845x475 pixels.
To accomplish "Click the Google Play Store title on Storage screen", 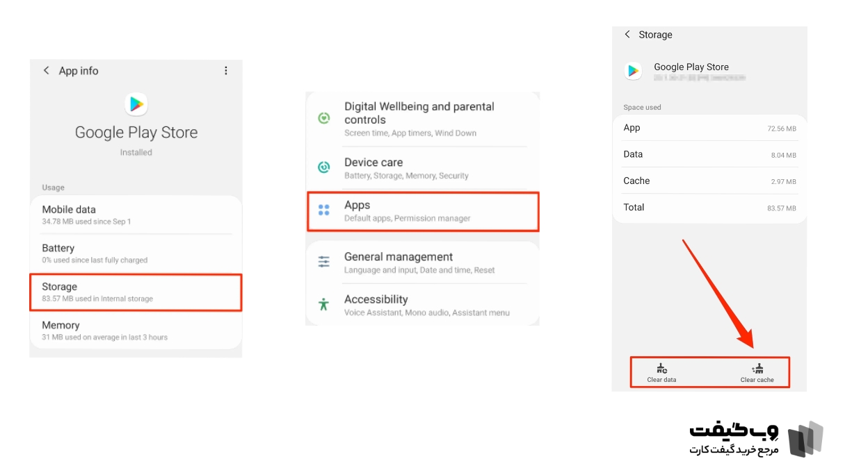I will (691, 67).
